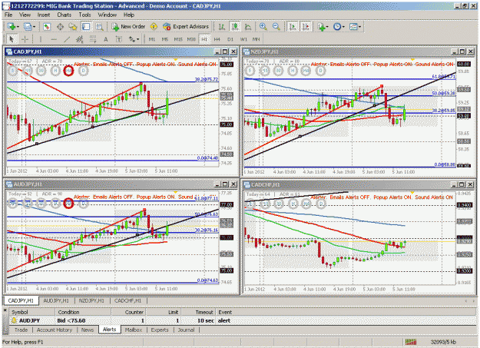Open the Journal terminal tab
The image size is (480, 348).
(x=186, y=330)
